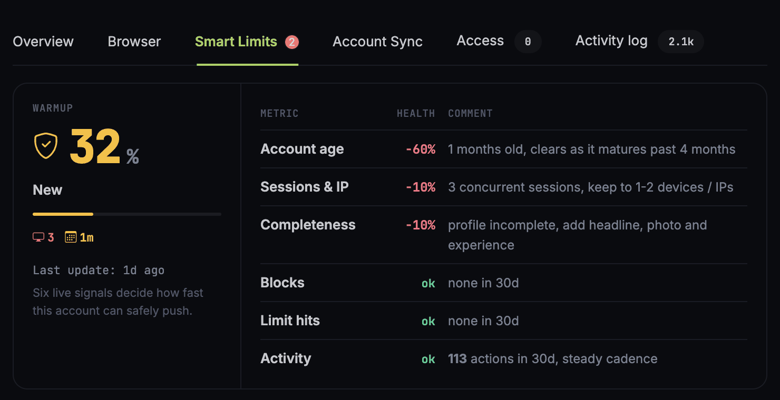Image resolution: width=780 pixels, height=400 pixels.
Task: Select the Activity metric
Action: pos(504,359)
